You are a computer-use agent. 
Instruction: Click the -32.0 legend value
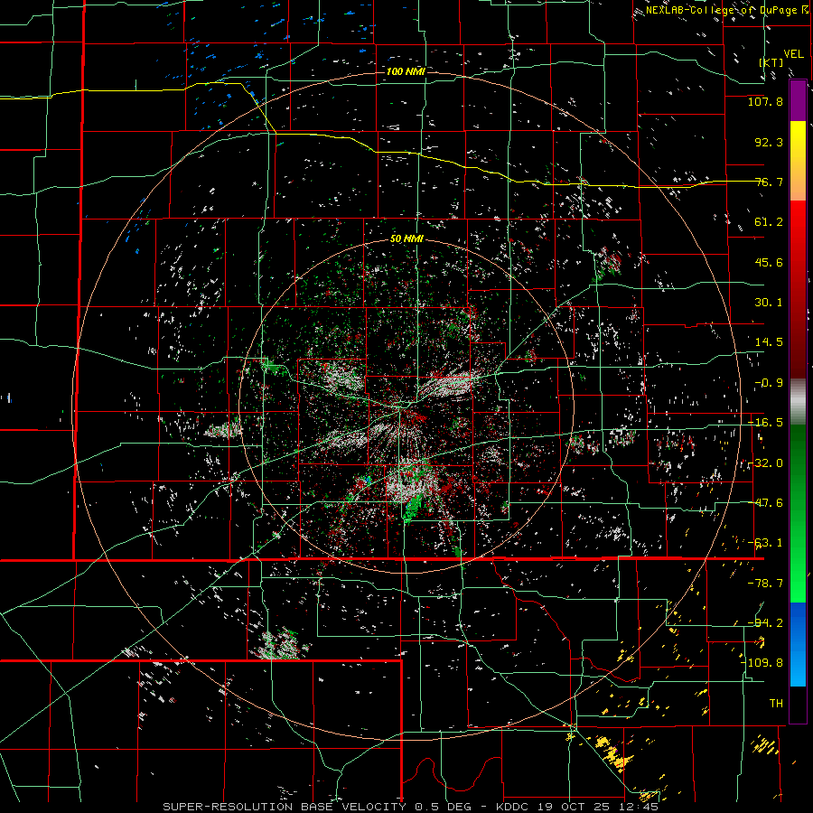click(765, 463)
